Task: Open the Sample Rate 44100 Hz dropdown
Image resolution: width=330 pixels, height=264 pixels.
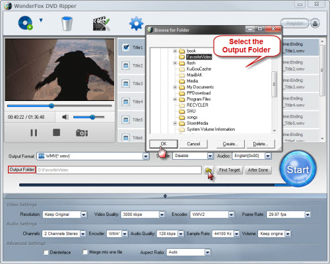Action: [236, 234]
